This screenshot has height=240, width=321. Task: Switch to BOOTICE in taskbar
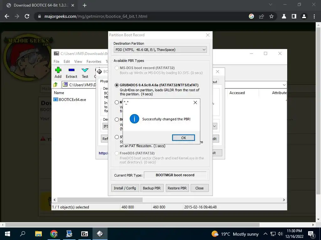coord(100,234)
